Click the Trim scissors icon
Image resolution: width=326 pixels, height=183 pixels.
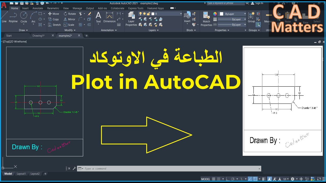pos(80,14)
